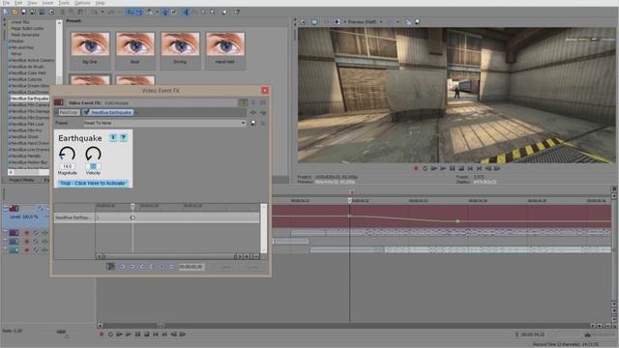Click the Magnitude rotary dial
Image resolution: width=619 pixels, height=348 pixels.
click(x=67, y=154)
